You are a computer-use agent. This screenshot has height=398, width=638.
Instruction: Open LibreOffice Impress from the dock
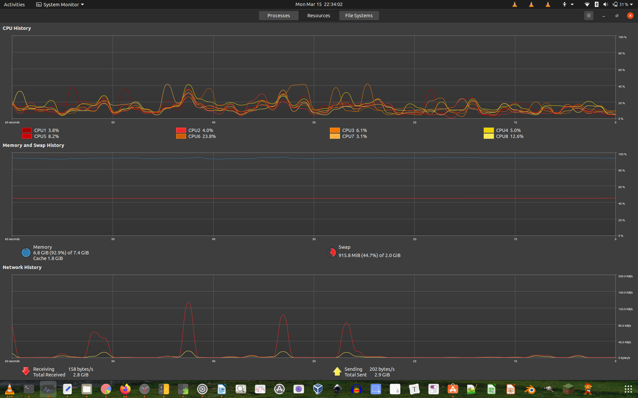pyautogui.click(x=511, y=389)
